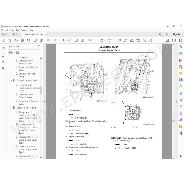
Task: Toggle the Bookmarks panel icon
Action: [x=3, y=55]
